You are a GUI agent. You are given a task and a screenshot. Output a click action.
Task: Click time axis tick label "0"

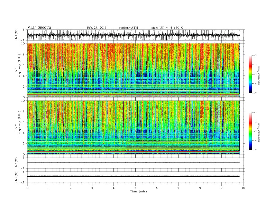click(27, 188)
